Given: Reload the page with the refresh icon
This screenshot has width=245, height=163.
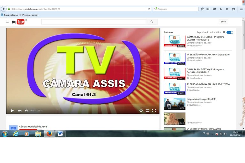Looking at the screenshot, I should [x=149, y=9].
